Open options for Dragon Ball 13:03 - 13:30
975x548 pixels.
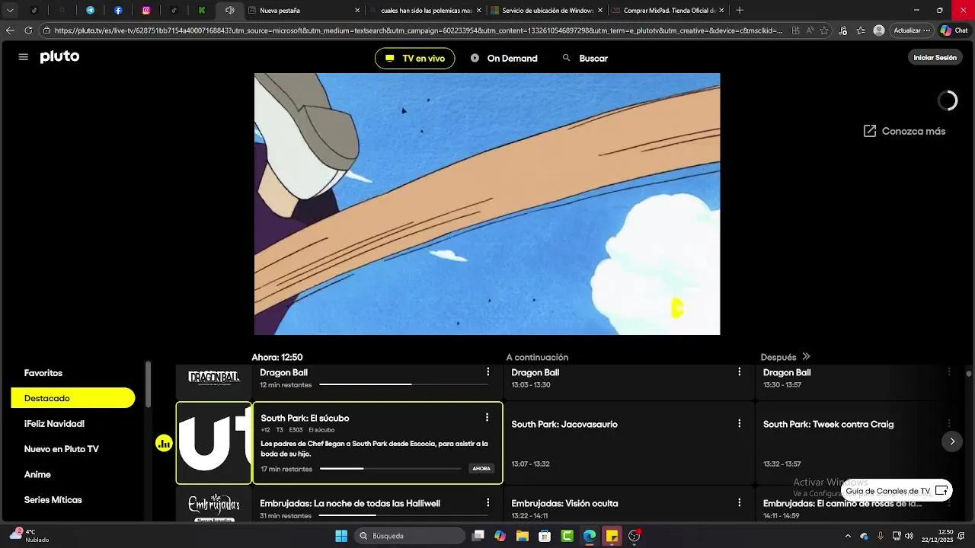click(739, 372)
